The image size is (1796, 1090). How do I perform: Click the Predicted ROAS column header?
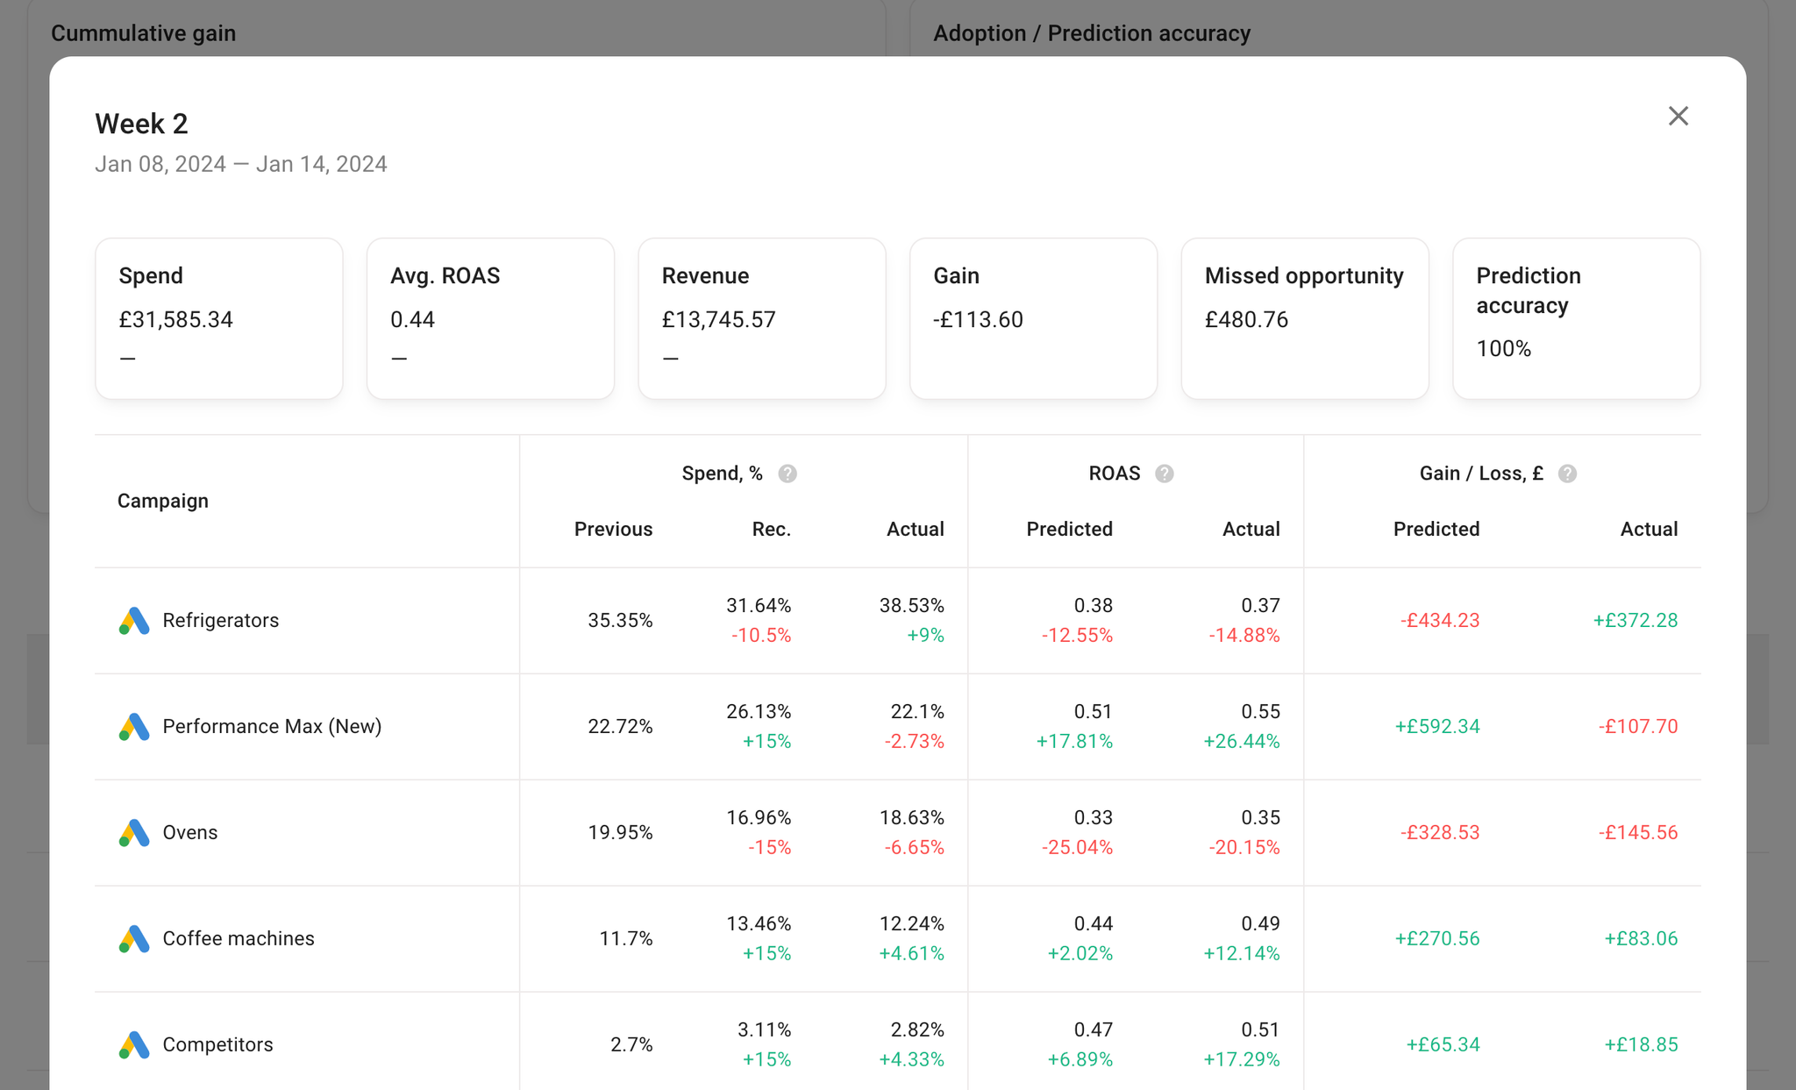point(1070,529)
